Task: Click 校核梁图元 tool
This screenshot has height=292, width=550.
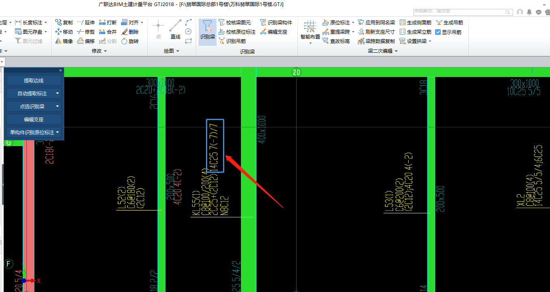Action: tap(234, 22)
